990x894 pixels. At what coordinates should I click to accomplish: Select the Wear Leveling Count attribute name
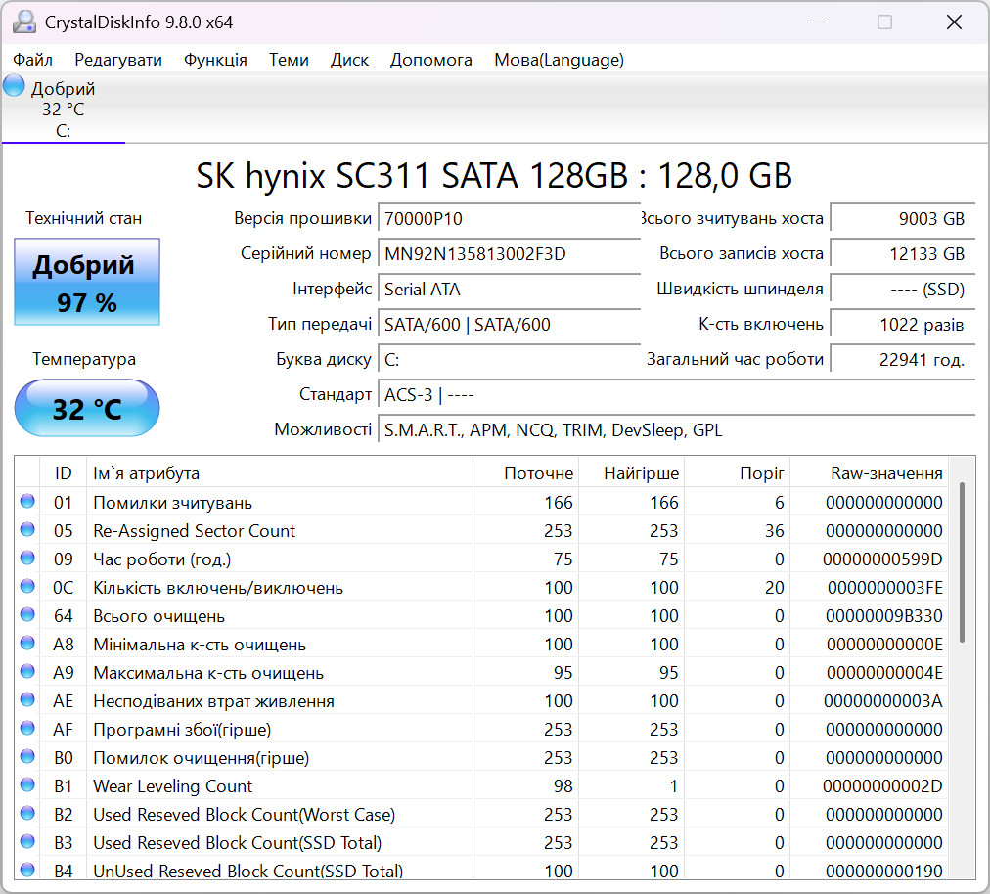click(172, 786)
